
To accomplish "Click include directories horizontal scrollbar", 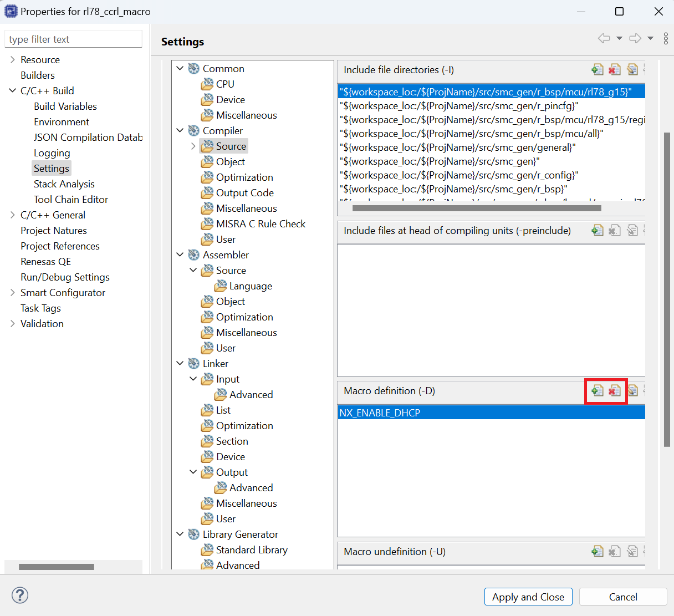I will pos(477,208).
